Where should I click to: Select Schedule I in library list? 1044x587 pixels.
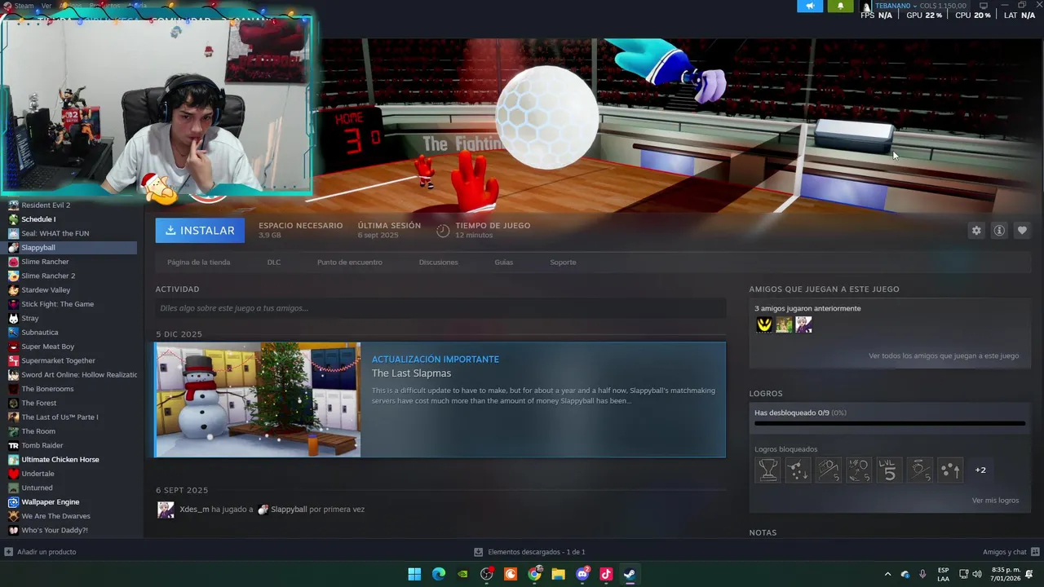click(x=38, y=219)
